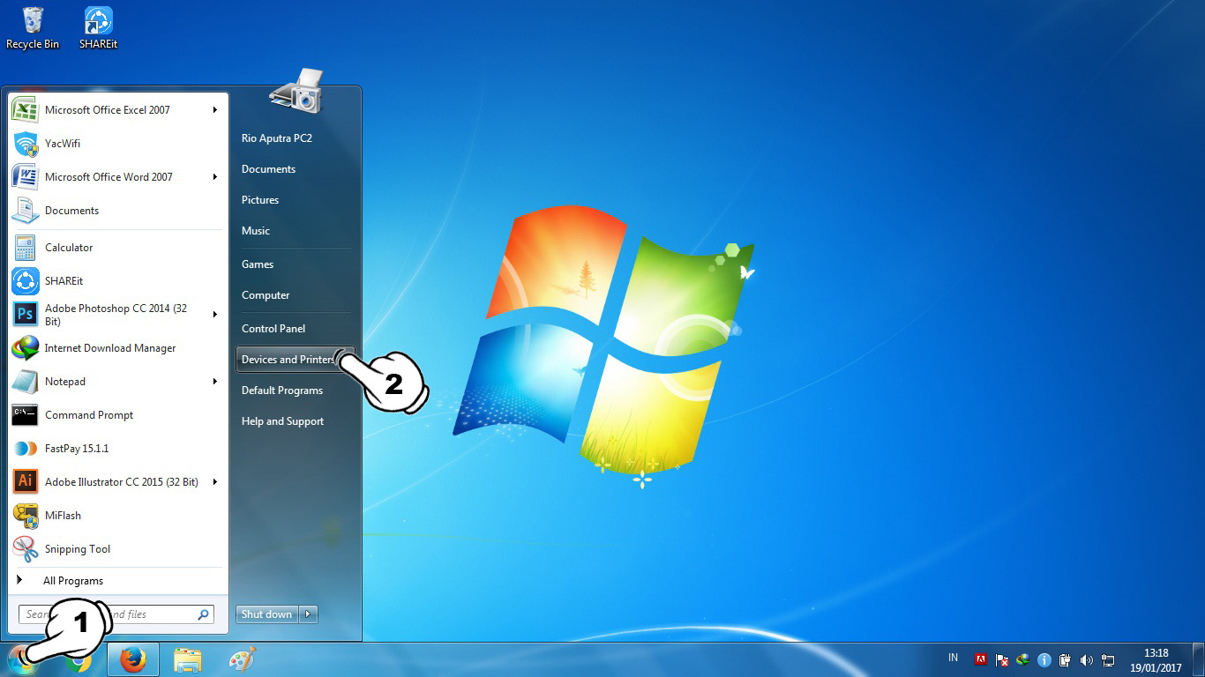Open the power plug tray icon
1205x677 pixels.
tap(1065, 659)
